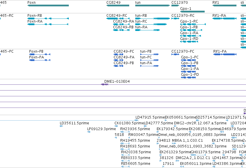Click protein CG8249-PA
Viewport: 246px width, 168px height.
118,60
